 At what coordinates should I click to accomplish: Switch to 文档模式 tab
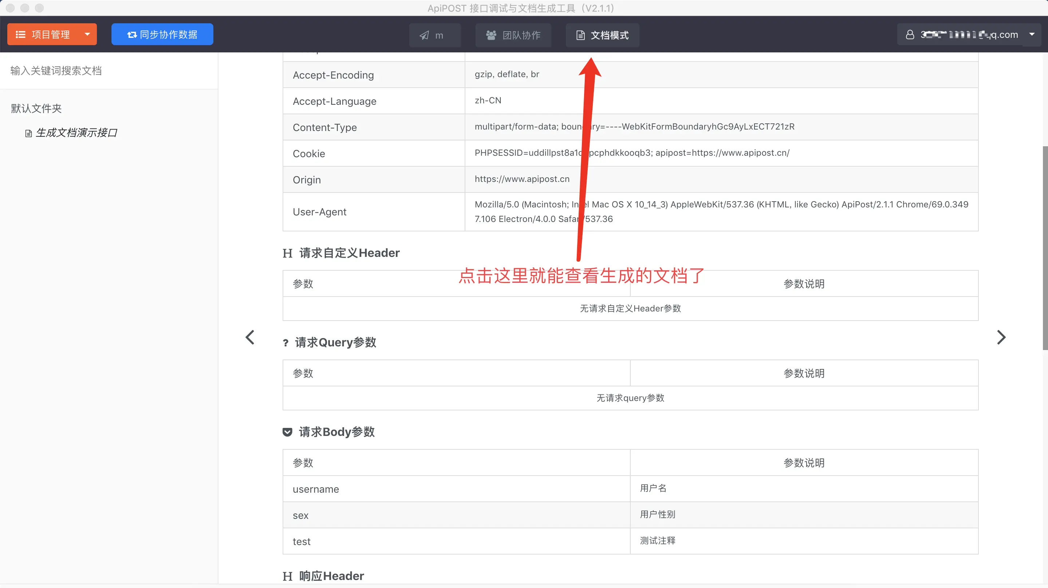tap(602, 35)
